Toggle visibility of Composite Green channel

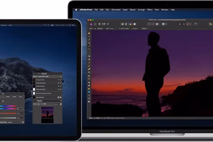click(58, 83)
